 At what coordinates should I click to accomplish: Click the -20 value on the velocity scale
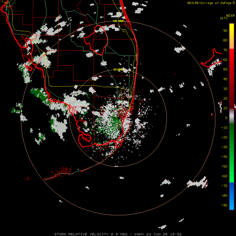pos(224,137)
